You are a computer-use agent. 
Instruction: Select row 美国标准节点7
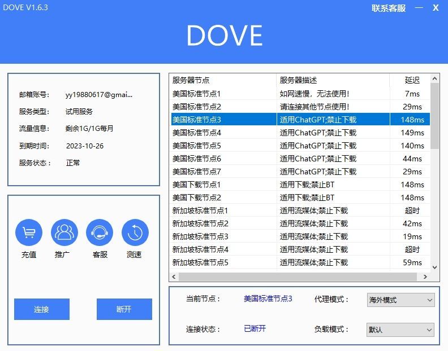click(x=300, y=172)
